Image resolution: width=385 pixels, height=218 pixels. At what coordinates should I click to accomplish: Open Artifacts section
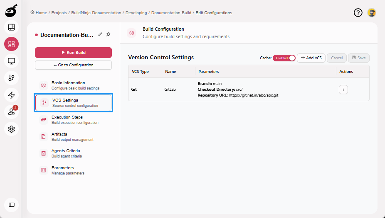coord(74,136)
